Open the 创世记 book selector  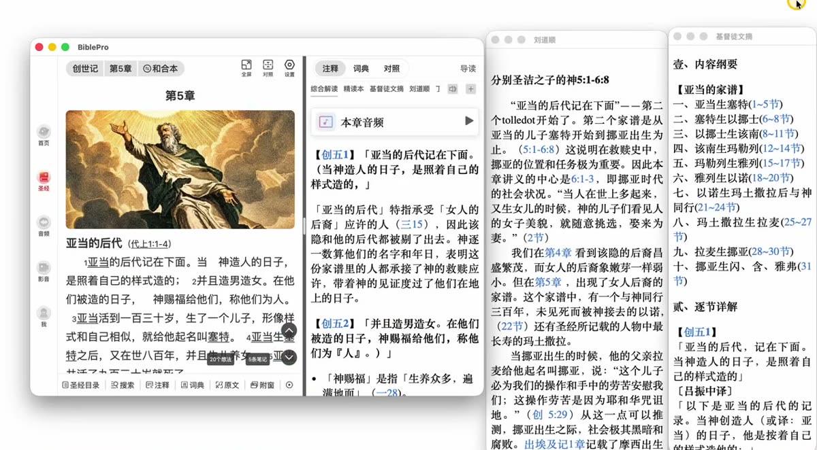tap(85, 69)
